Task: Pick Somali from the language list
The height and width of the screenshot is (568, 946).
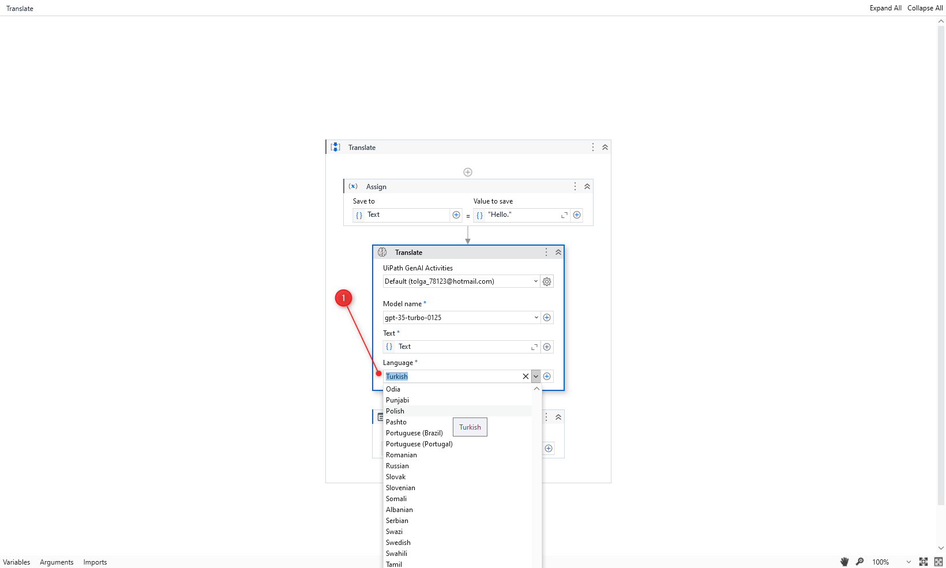Action: [457, 499]
